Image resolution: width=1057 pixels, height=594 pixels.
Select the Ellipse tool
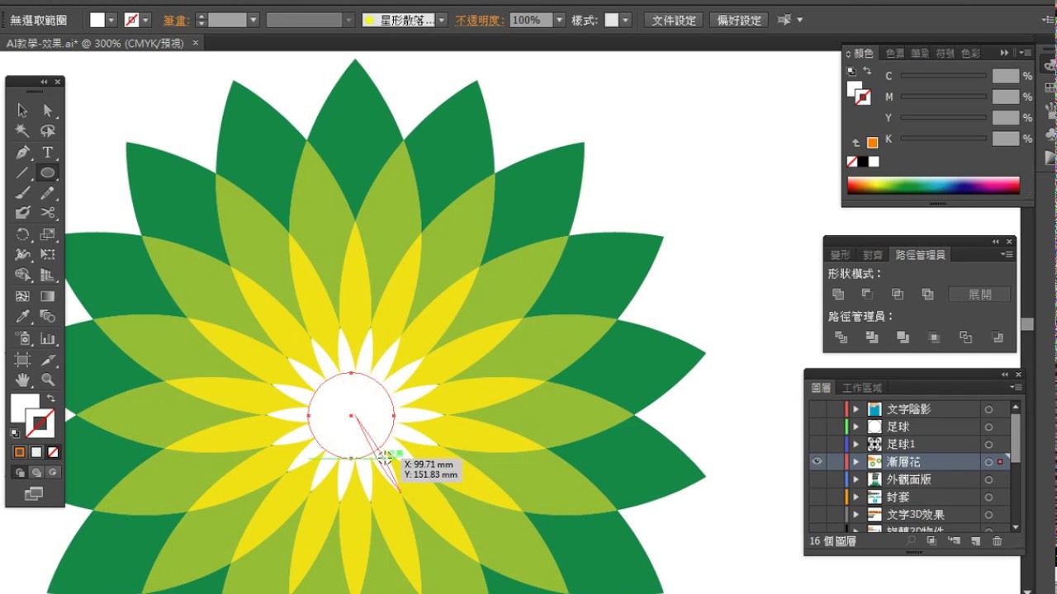48,173
